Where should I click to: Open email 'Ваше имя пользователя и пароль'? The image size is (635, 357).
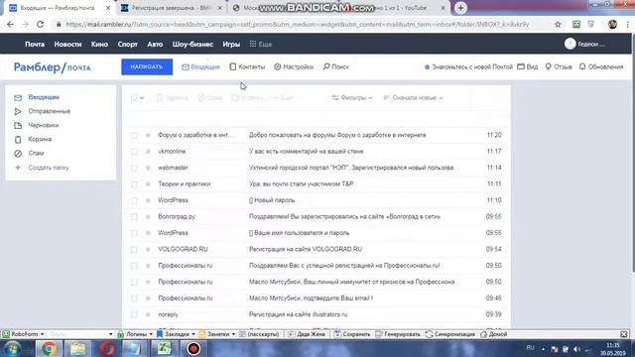click(x=299, y=233)
